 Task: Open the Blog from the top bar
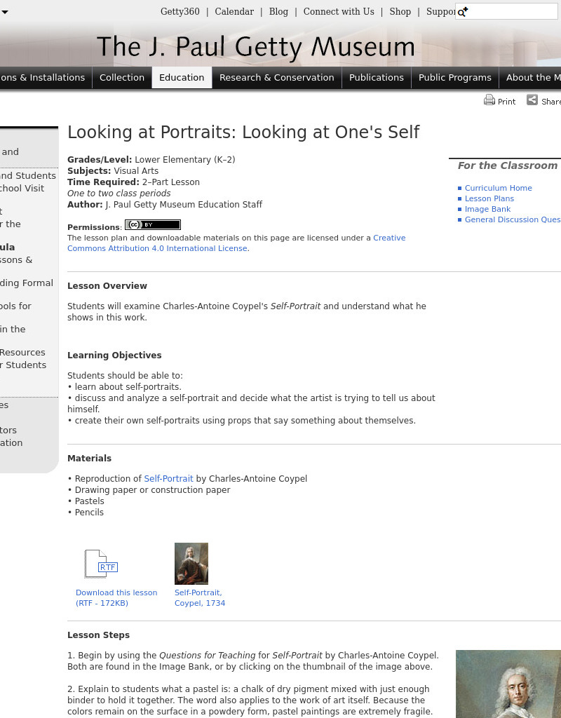(278, 11)
